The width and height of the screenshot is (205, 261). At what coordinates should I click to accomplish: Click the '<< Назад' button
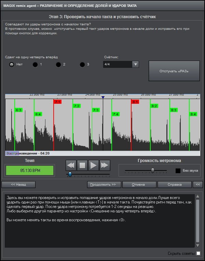pos(18,184)
